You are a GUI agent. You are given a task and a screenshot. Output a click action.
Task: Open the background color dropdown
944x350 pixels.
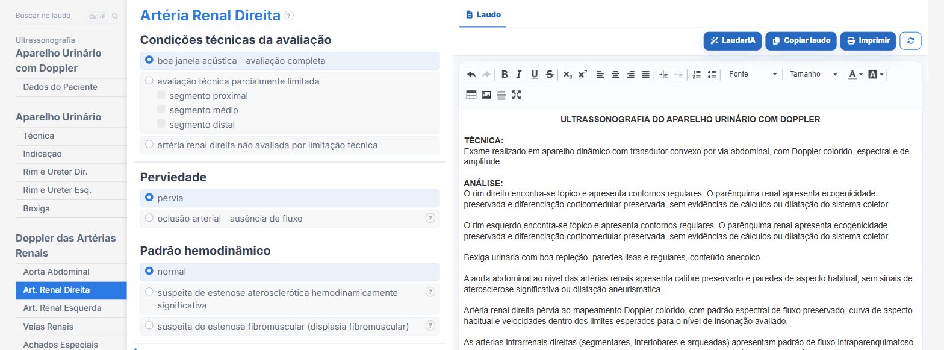point(875,74)
